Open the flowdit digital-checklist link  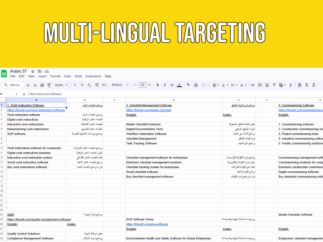(x=149, y=110)
